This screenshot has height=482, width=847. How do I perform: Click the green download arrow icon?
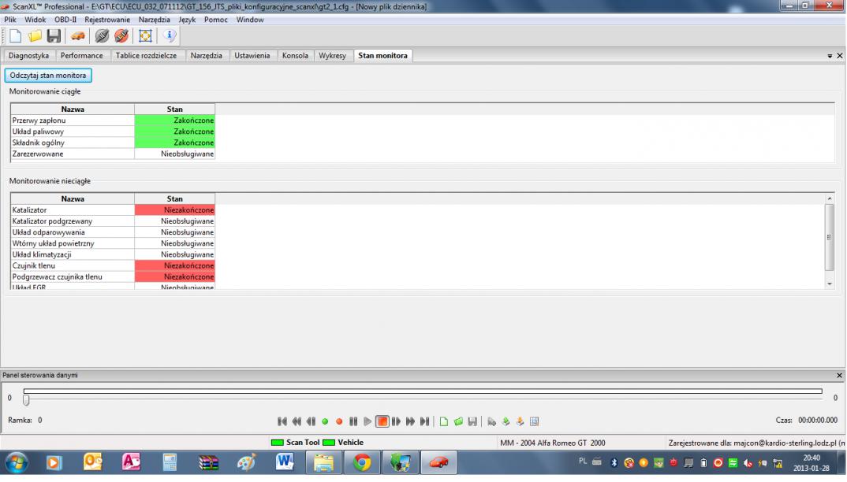tap(506, 421)
